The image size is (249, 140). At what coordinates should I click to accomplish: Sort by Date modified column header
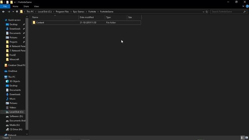click(92, 17)
